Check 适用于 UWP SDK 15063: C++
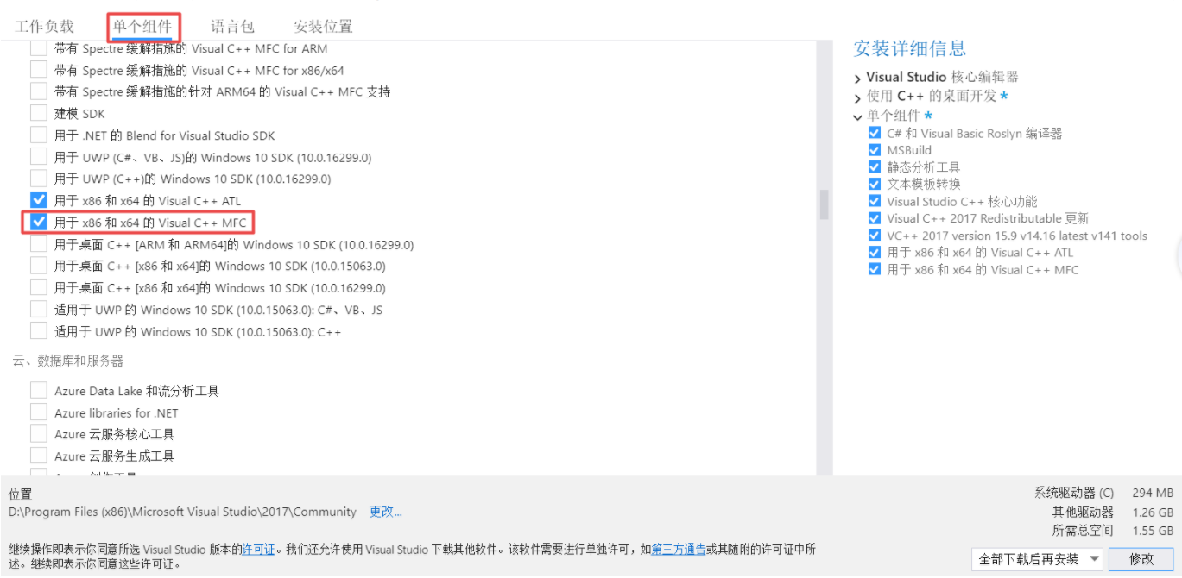 (39, 331)
